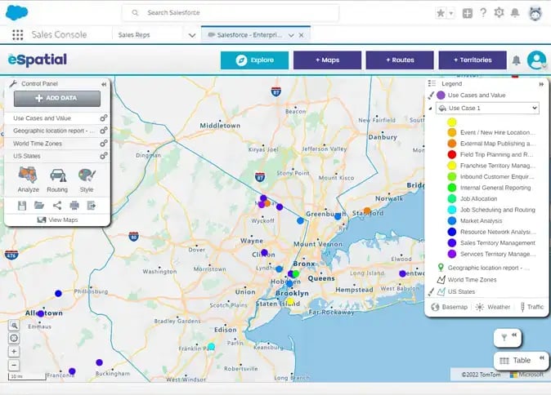Viewport: 551px width, 395px height.
Task: Click the Export icon in Control Panel
Action: coord(92,205)
